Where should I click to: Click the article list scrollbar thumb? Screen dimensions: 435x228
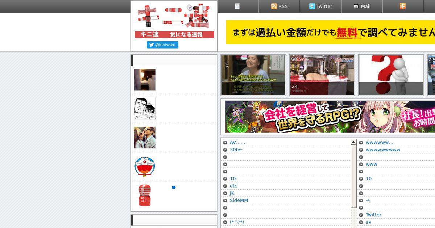[354, 176]
